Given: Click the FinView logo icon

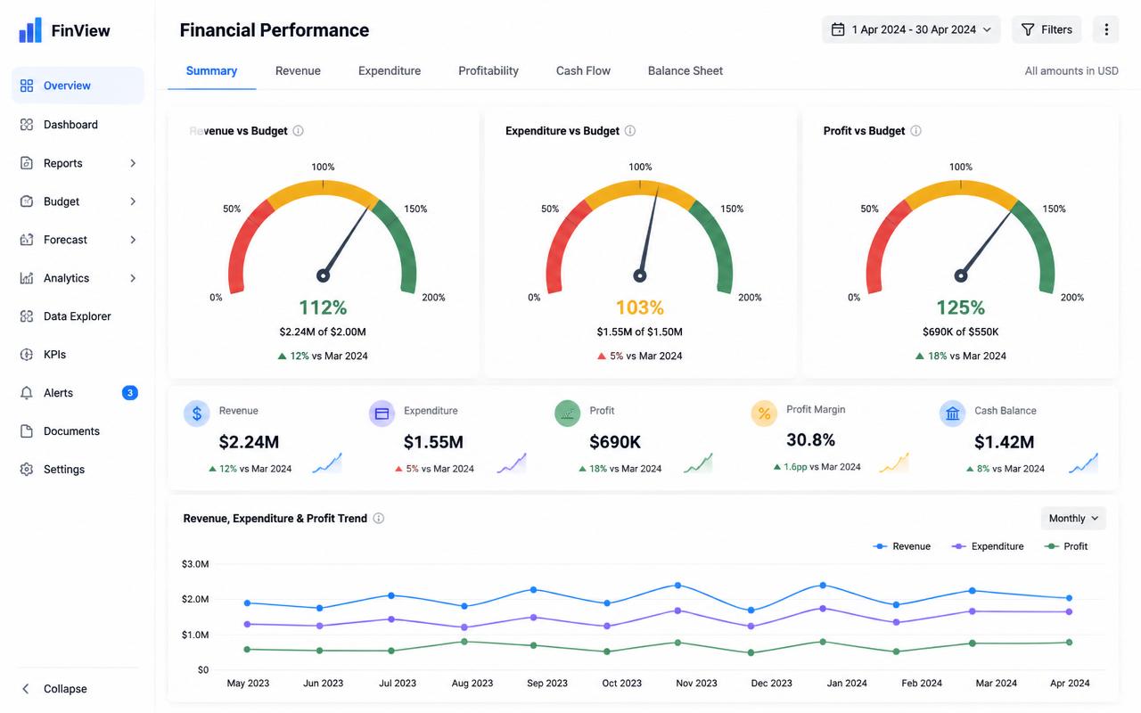Looking at the screenshot, I should (30, 30).
